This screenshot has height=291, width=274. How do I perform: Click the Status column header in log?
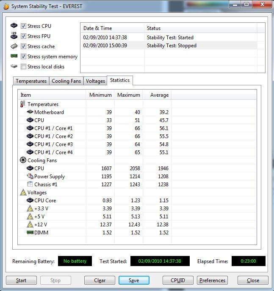201,28
